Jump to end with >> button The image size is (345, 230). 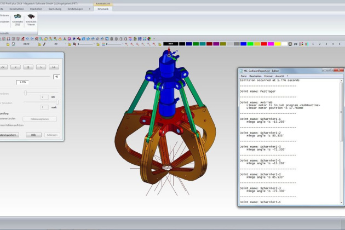click(54, 67)
